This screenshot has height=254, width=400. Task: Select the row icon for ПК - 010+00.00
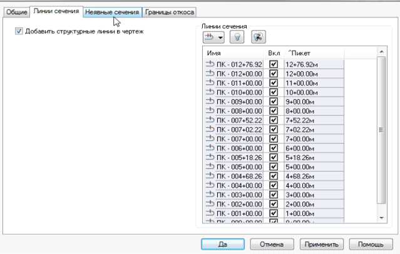click(x=210, y=90)
